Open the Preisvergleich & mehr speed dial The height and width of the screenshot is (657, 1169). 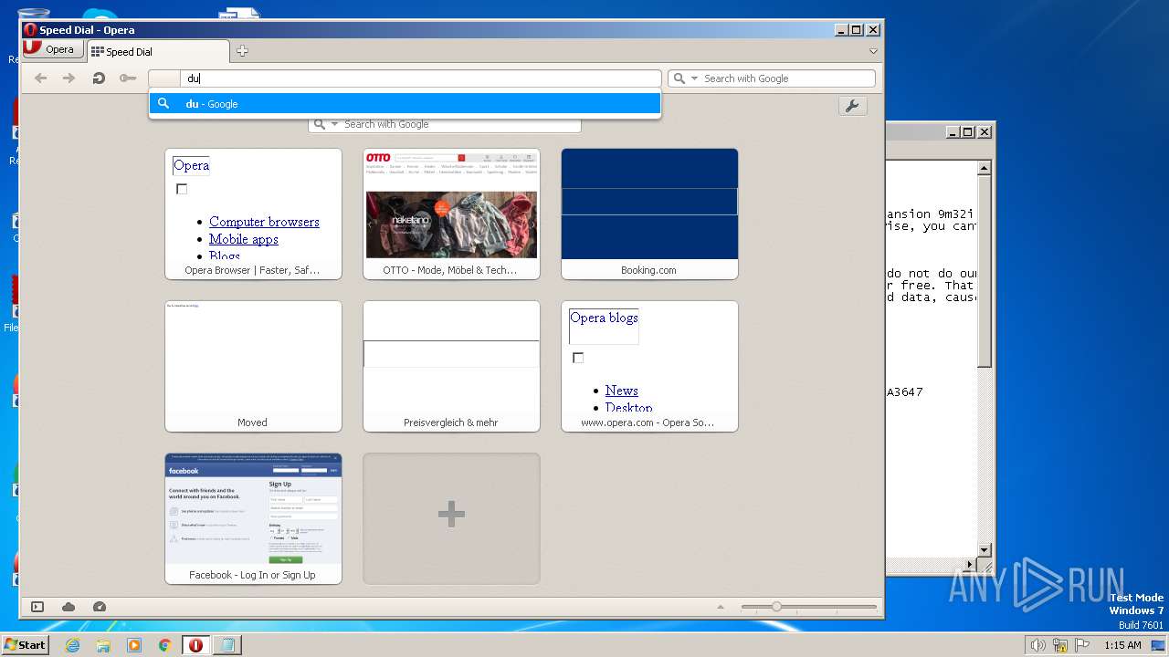pyautogui.click(x=451, y=366)
